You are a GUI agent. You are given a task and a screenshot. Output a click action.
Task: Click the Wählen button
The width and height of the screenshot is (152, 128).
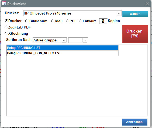135,14
